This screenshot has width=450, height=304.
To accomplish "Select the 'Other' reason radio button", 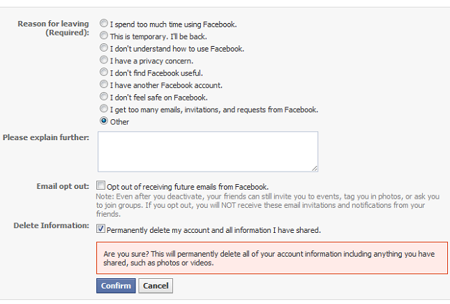I will coord(104,121).
